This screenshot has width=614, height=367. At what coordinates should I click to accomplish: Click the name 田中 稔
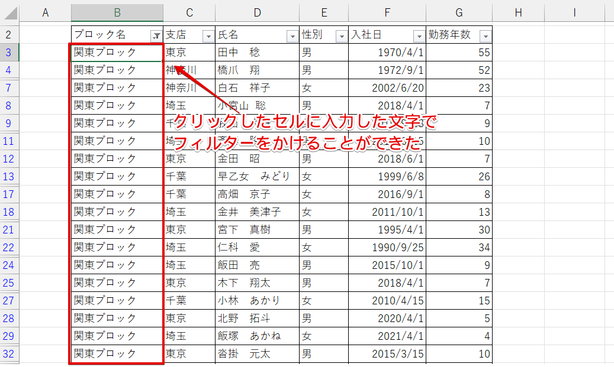click(239, 53)
